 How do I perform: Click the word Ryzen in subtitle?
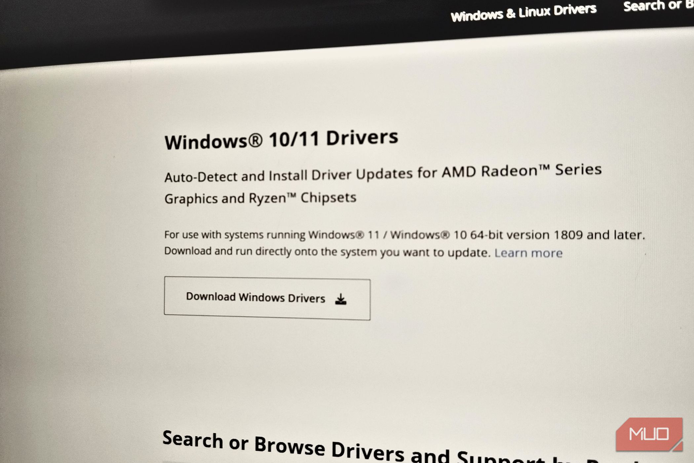coord(267,198)
